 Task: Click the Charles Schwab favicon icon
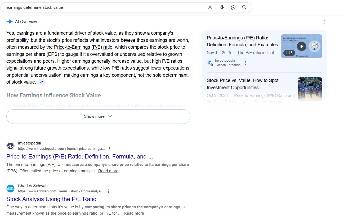[x=10, y=188]
